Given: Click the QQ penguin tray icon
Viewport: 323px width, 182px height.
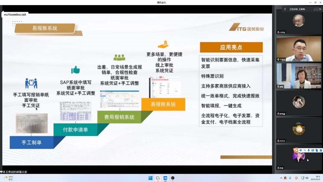Looking at the screenshot, I should (285, 178).
